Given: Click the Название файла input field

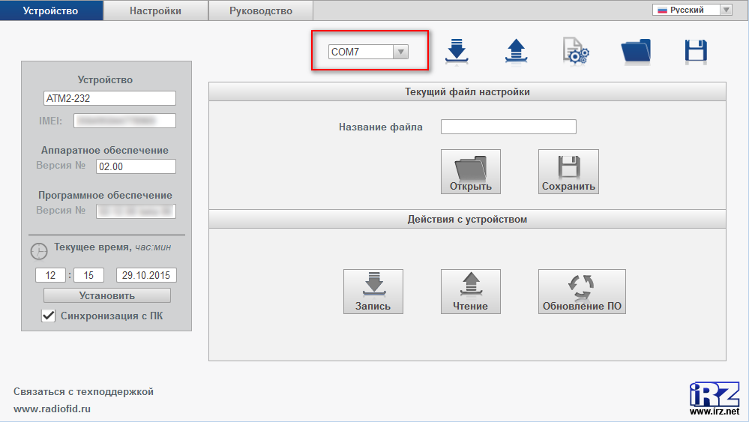Looking at the screenshot, I should tap(508, 127).
